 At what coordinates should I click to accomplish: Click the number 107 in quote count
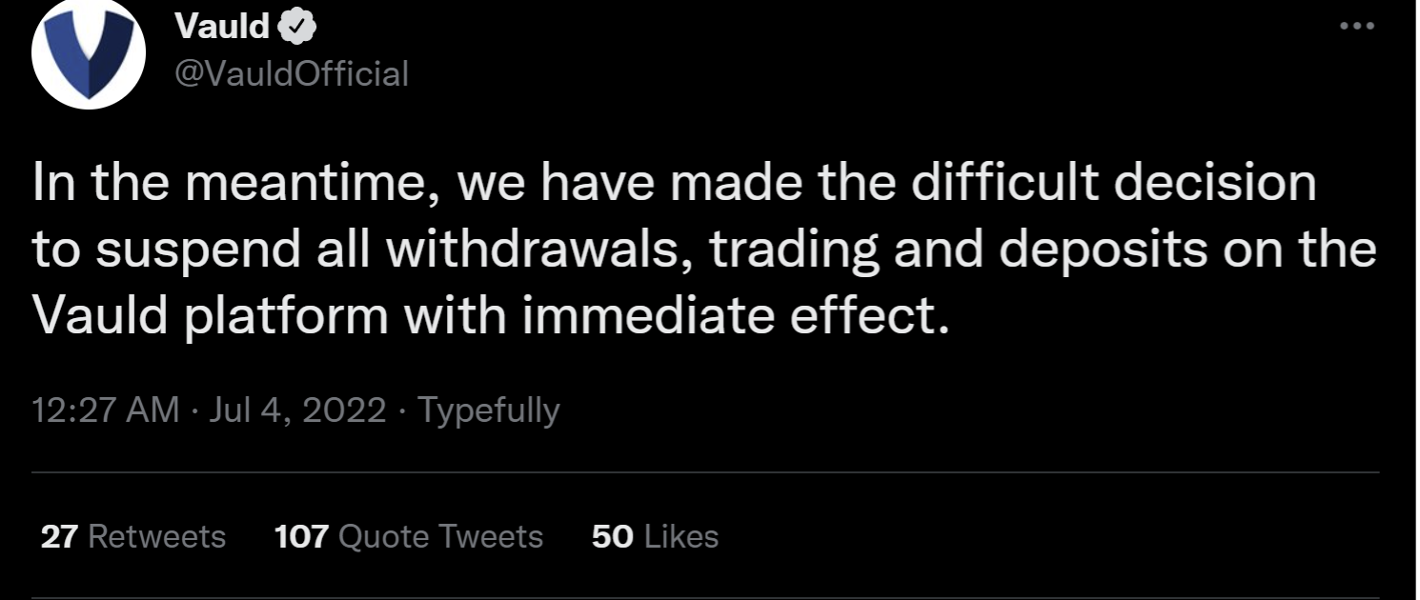(x=301, y=537)
